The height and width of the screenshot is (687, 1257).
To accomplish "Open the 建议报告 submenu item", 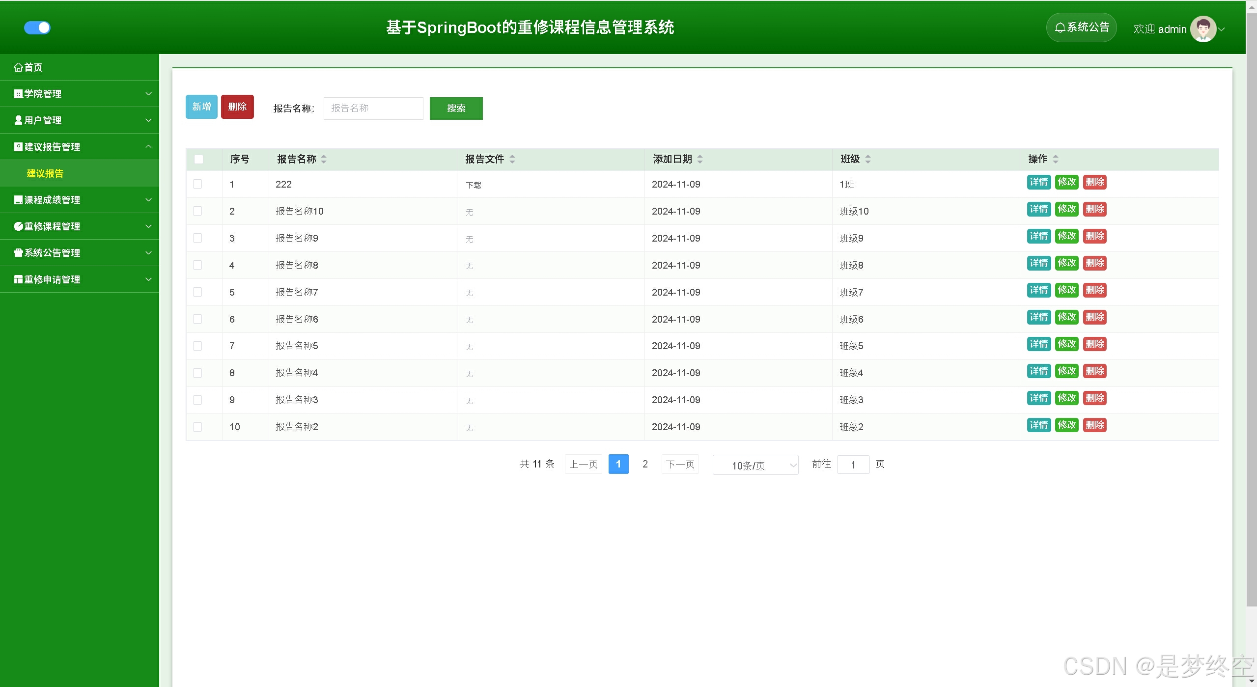I will [x=45, y=173].
